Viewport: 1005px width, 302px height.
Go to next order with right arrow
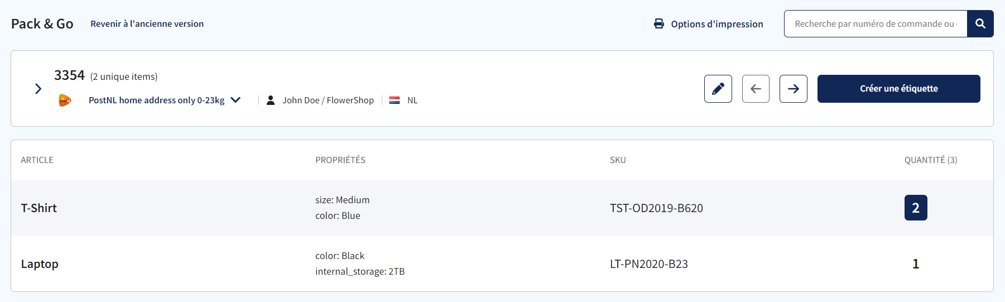pyautogui.click(x=794, y=89)
